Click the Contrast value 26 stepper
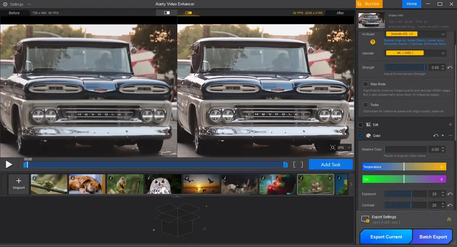The height and width of the screenshot is (247, 457). click(x=438, y=205)
